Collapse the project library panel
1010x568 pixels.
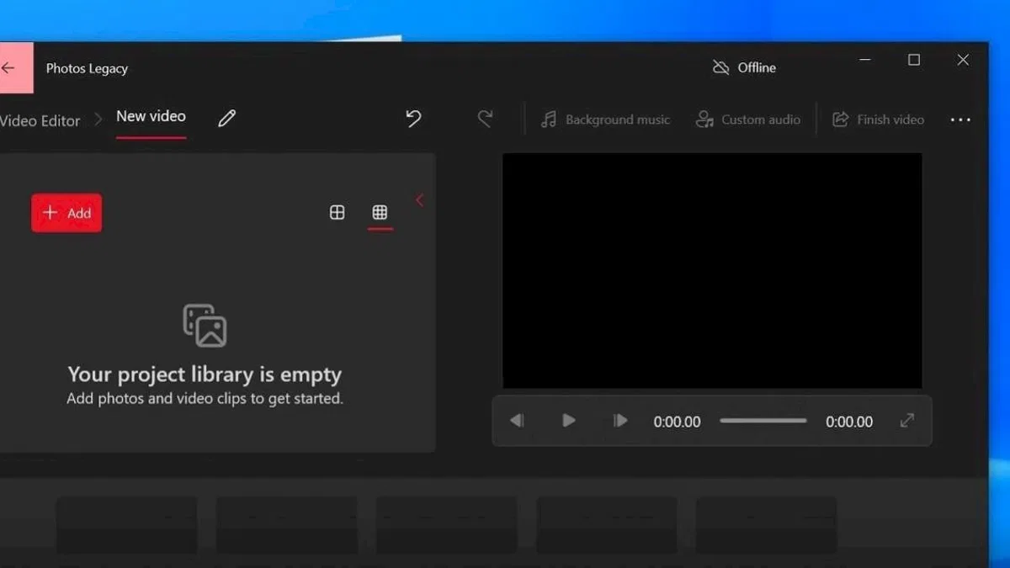pyautogui.click(x=419, y=200)
